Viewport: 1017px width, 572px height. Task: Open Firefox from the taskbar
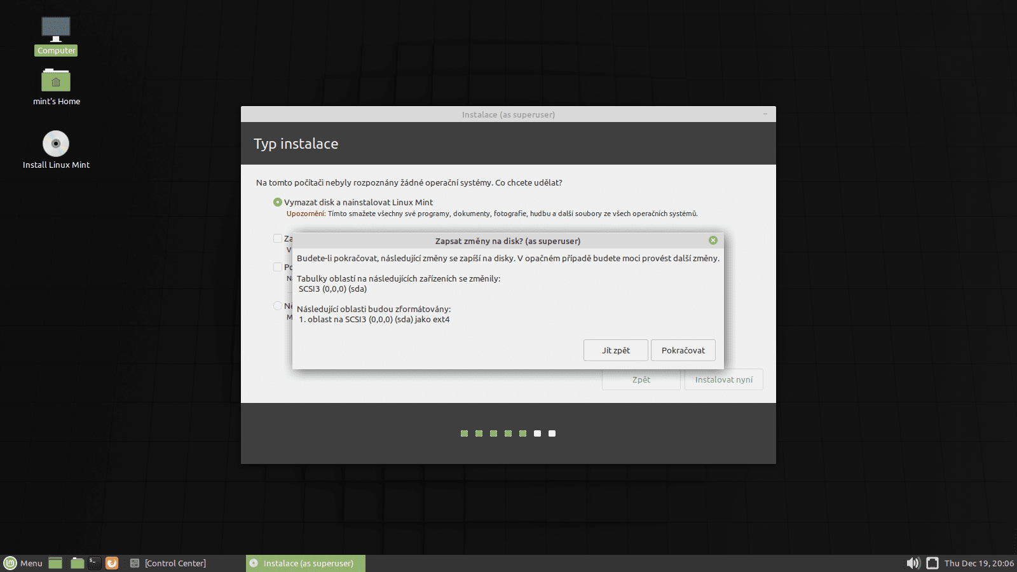112,563
